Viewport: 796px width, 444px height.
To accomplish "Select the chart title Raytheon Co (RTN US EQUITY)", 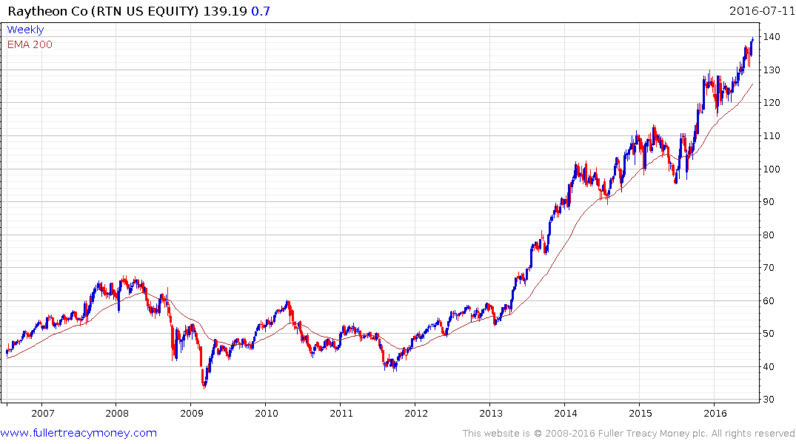I will pyautogui.click(x=103, y=11).
